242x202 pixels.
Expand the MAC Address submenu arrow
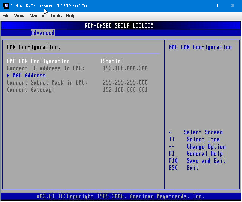8,76
